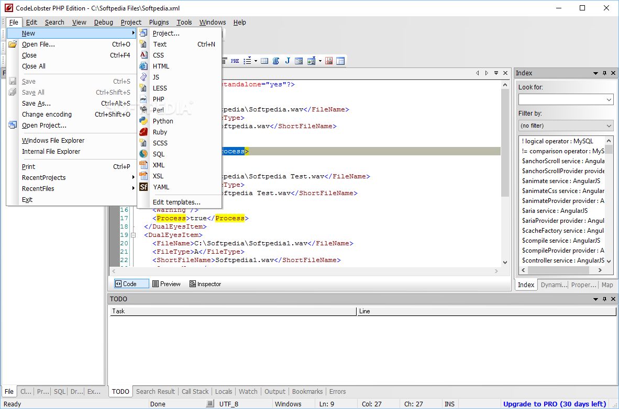Pin the TODO panel
The width and height of the screenshot is (619, 409).
coord(604,299)
